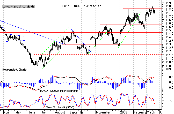This screenshot has height=114, width=174.
Task: Click the 109.5 price axis label
Action: (x=169, y=69)
